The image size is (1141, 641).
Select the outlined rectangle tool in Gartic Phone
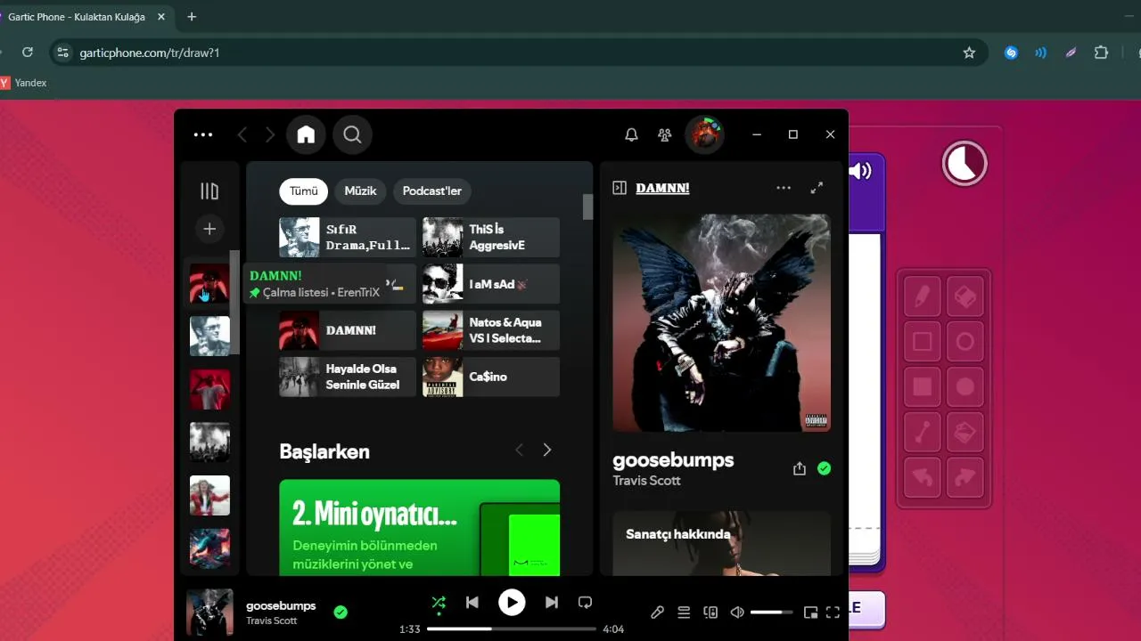[923, 342]
